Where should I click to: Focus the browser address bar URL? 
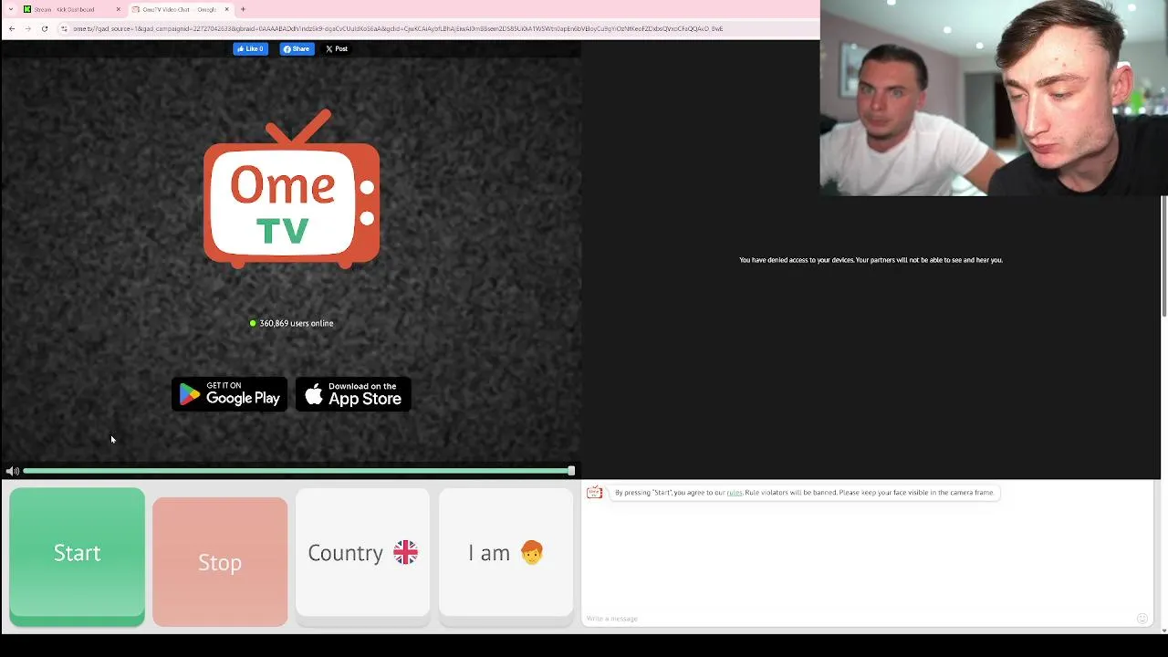pos(398,28)
